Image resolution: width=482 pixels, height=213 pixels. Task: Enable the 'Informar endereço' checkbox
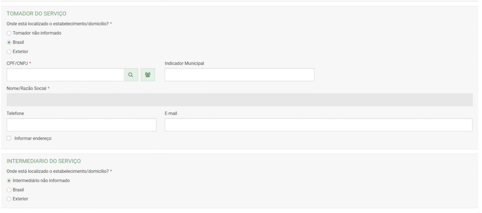point(9,139)
